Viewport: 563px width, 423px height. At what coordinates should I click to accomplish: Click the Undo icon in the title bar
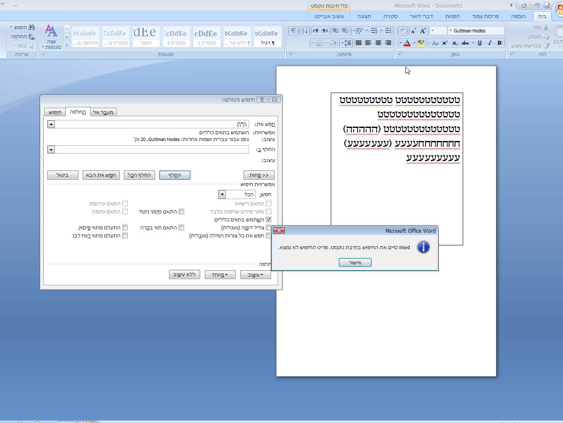click(x=537, y=5)
